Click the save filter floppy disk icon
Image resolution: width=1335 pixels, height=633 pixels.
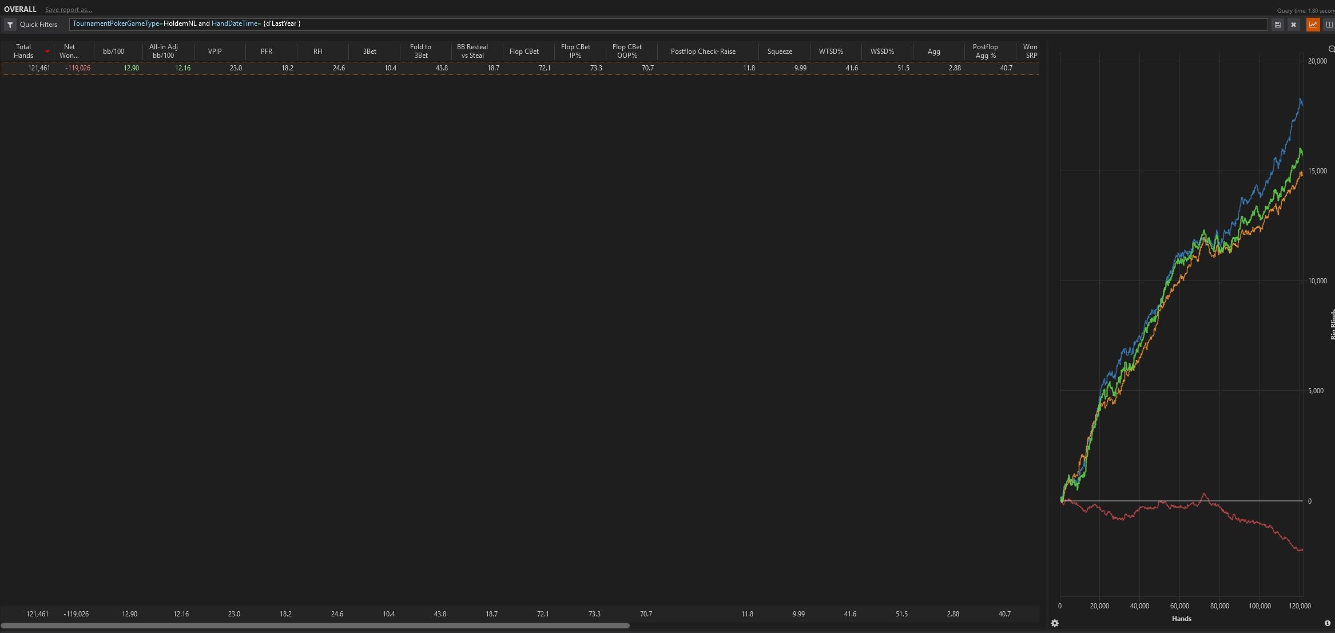(1277, 25)
